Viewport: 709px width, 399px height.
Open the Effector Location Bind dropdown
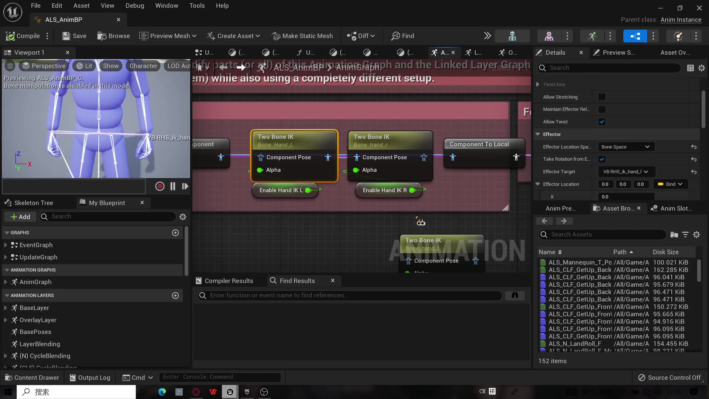click(670, 184)
